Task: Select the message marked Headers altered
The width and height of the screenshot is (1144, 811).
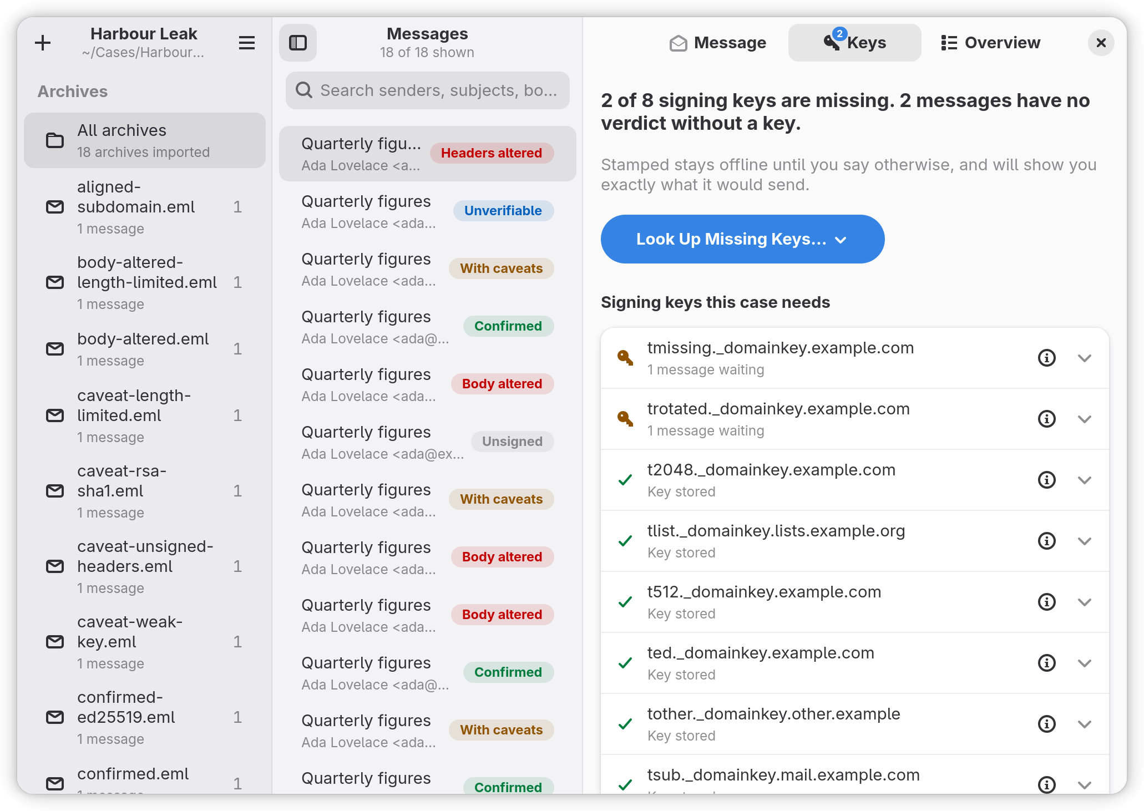Action: tap(427, 154)
